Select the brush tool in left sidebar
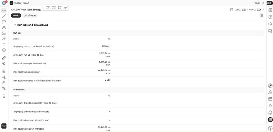Screen dimensions: 273x132 4,39
